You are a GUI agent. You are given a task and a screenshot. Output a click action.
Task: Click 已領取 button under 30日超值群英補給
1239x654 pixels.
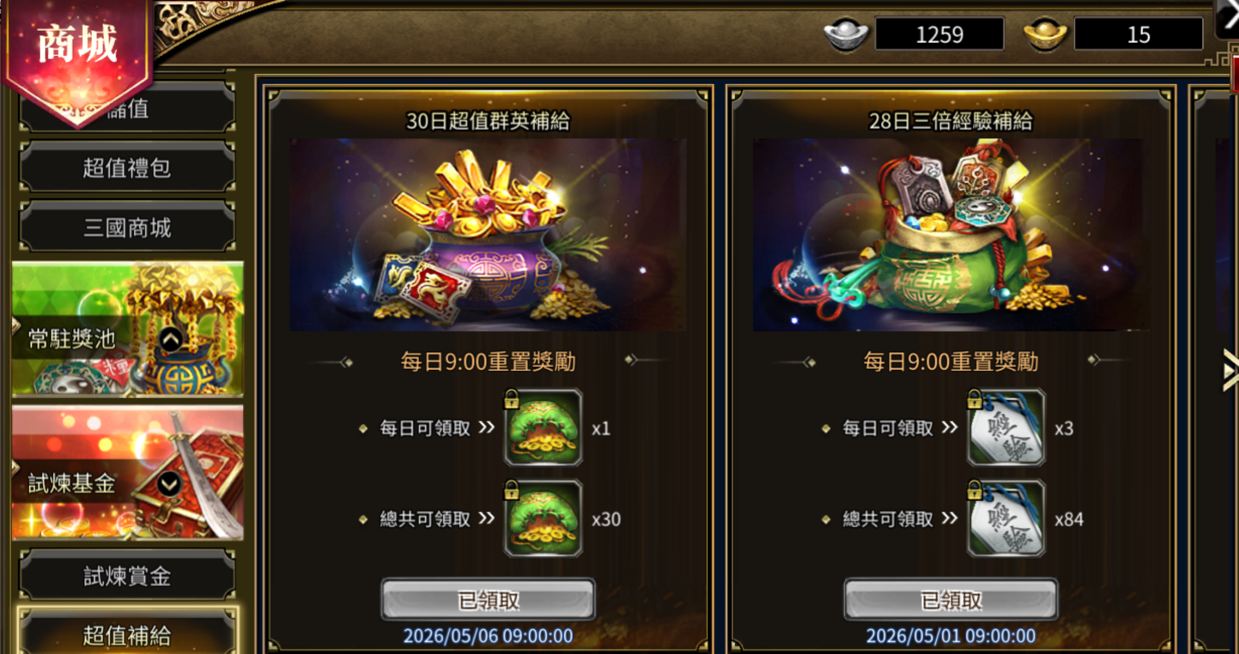click(488, 599)
